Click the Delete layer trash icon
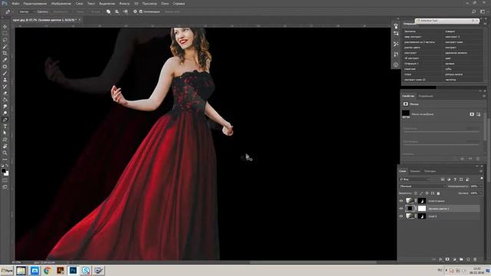The image size is (491, 276). click(x=475, y=259)
